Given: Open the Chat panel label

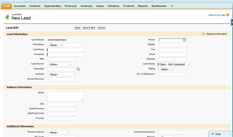Looking at the screenshot, I should coord(218,134).
